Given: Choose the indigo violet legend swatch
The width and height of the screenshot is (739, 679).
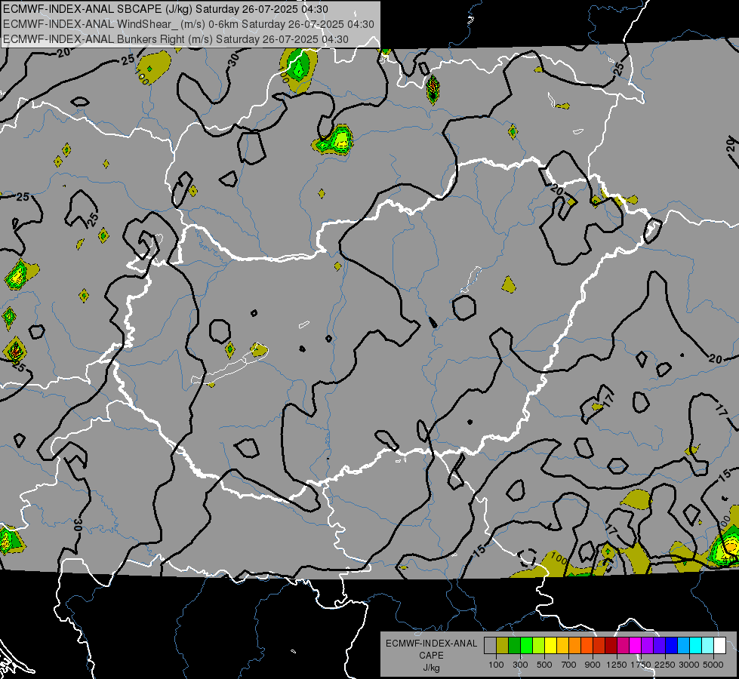Looking at the screenshot, I should [659, 646].
